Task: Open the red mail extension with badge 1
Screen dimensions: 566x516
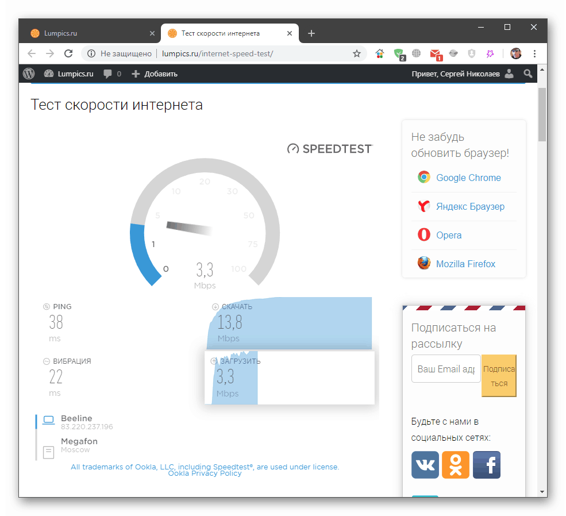Action: tap(436, 55)
